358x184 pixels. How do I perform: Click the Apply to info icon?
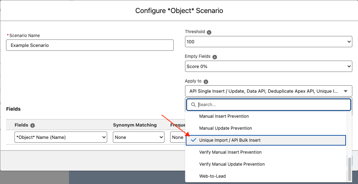[206, 82]
